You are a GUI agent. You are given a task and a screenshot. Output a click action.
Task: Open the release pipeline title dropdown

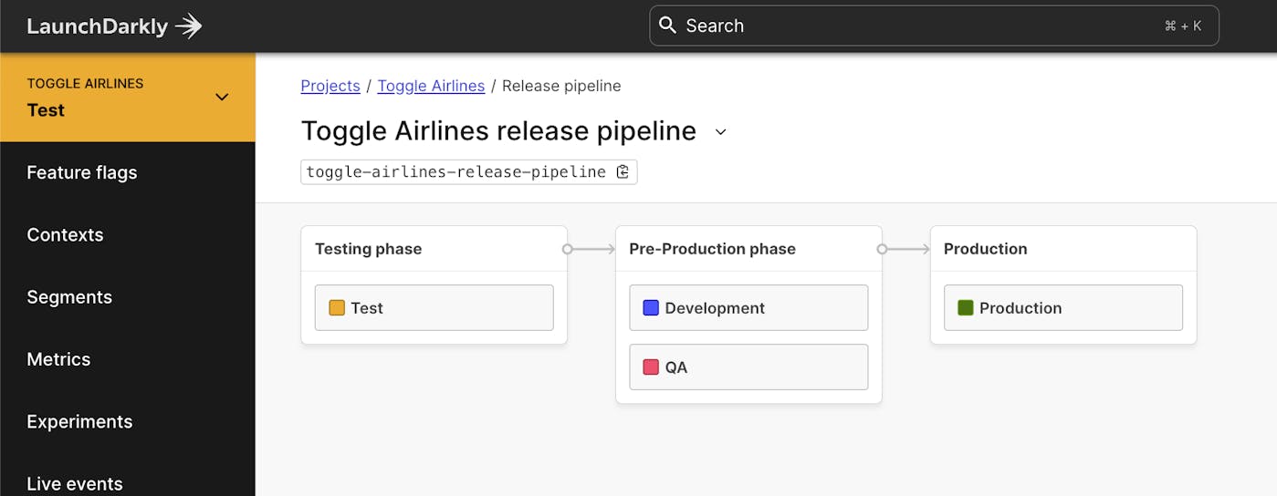point(721,132)
